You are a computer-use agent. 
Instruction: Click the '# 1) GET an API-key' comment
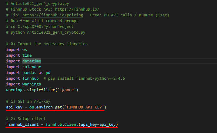coord(28,101)
